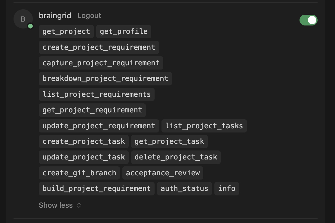Collapse the tool list with Show less
Viewport: 335px width, 223px height.
tap(60, 205)
